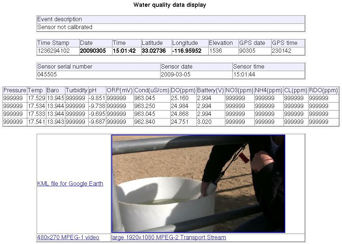The height and width of the screenshot is (244, 342).
Task: Click the 'DO(ppm)' column header
Action: [x=183, y=90]
